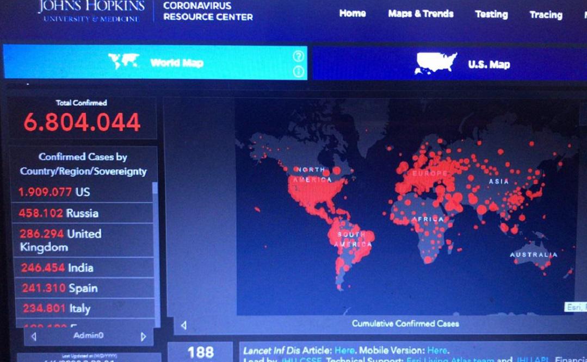587x362 pixels.
Task: Select the Italy row with 234.801
Action: (85, 308)
